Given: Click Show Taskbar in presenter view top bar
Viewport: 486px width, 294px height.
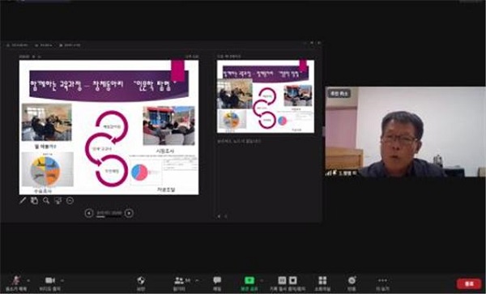Looking at the screenshot, I should click(17, 45).
